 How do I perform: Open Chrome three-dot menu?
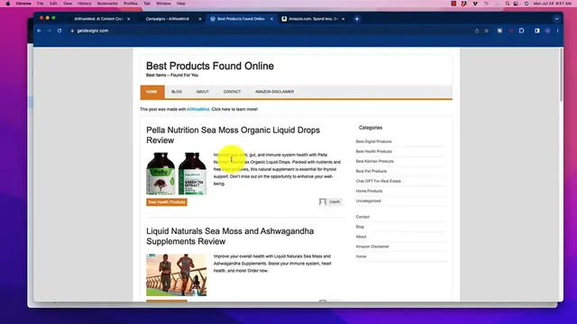coord(557,31)
